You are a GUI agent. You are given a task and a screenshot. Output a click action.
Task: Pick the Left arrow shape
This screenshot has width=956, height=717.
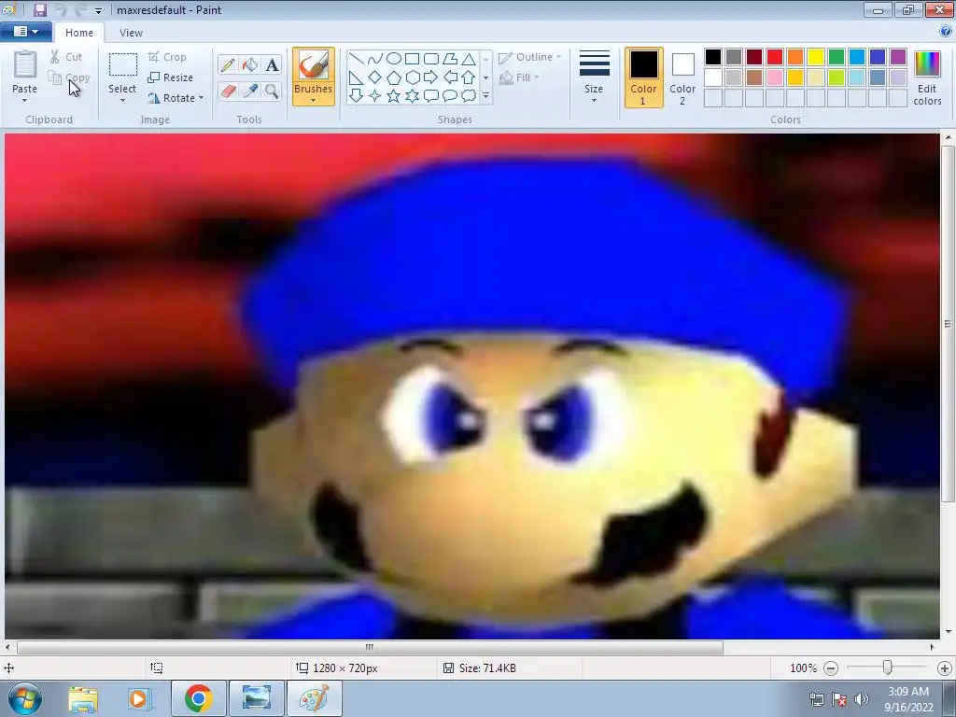(450, 77)
